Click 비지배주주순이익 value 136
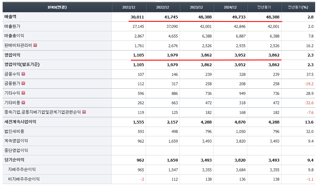The image size is (318, 188). tap(242, 179)
